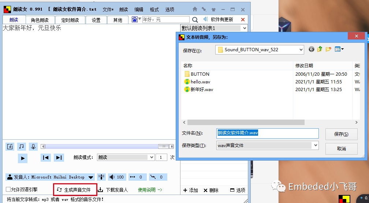Sort by the 修改日期 column header
Screen dimensions: 369x203
pyautogui.click(x=323, y=65)
